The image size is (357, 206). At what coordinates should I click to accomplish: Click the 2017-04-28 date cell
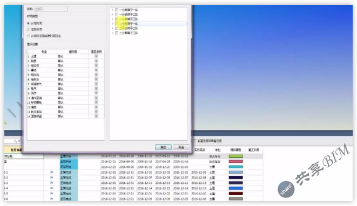pyautogui.click(x=163, y=162)
